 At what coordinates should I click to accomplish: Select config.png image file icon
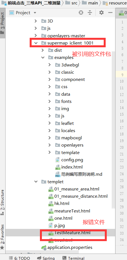(x=57, y=160)
